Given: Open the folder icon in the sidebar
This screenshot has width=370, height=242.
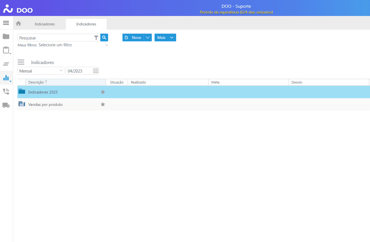Looking at the screenshot, I should pos(6,37).
